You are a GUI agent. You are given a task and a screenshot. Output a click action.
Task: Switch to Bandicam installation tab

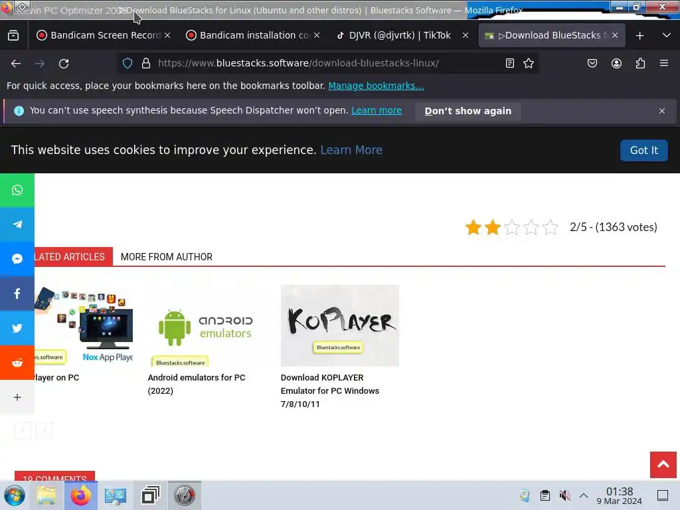coord(253,36)
